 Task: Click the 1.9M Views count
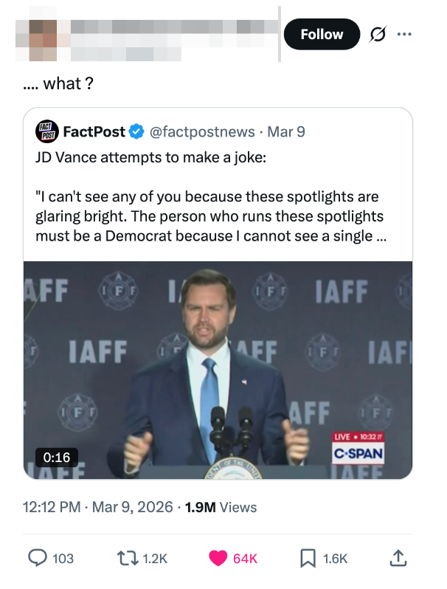click(221, 507)
